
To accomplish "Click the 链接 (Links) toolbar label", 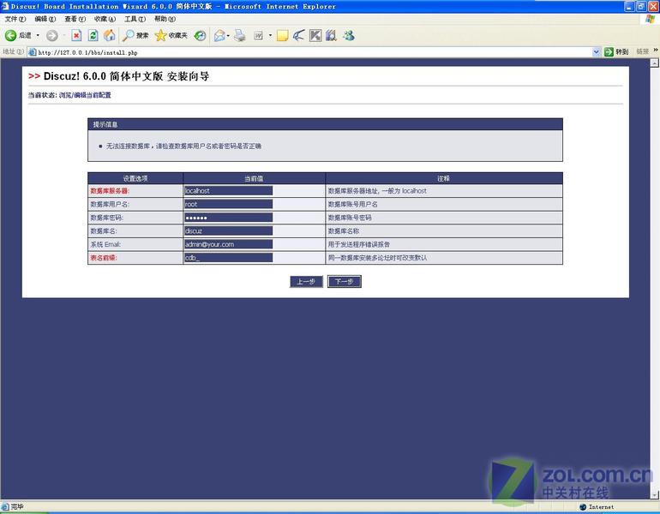I will point(642,51).
